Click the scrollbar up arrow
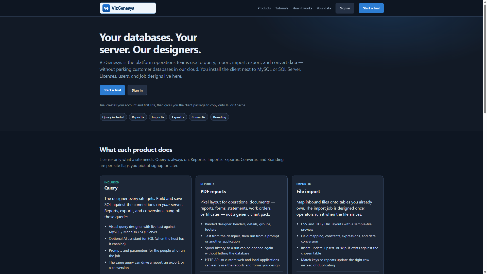The image size is (487, 274). pyautogui.click(x=485, y=2)
